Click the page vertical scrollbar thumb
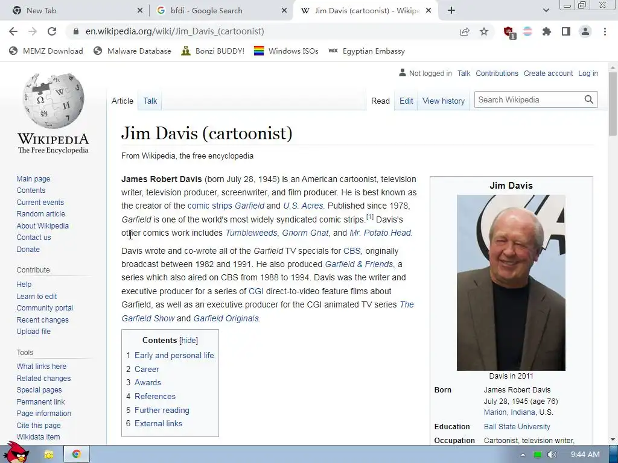 pyautogui.click(x=613, y=104)
